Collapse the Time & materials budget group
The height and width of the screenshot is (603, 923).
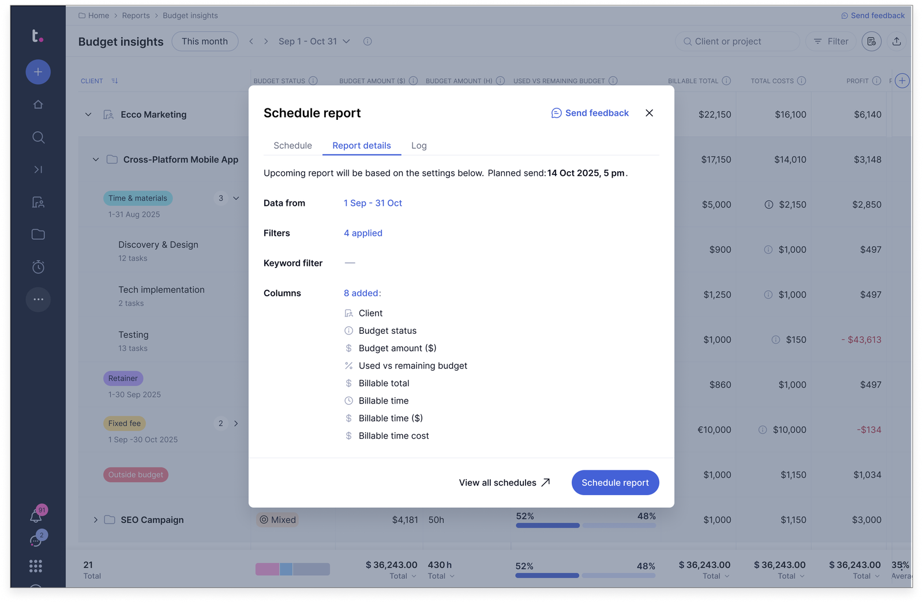pyautogui.click(x=236, y=198)
